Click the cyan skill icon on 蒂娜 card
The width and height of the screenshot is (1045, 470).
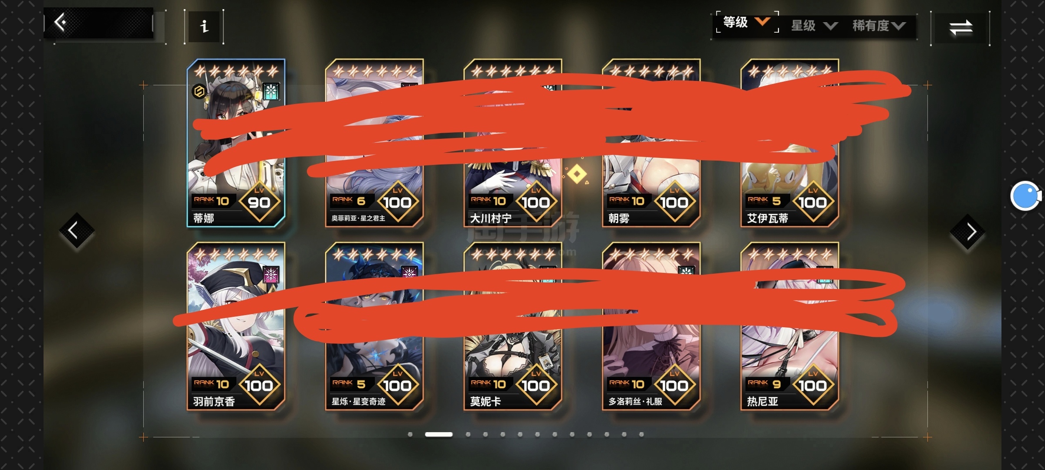coord(271,91)
